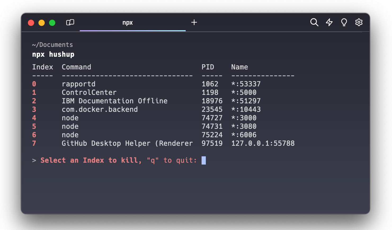This screenshot has width=392, height=230.
Task: Select the npx tab
Action: pos(133,23)
